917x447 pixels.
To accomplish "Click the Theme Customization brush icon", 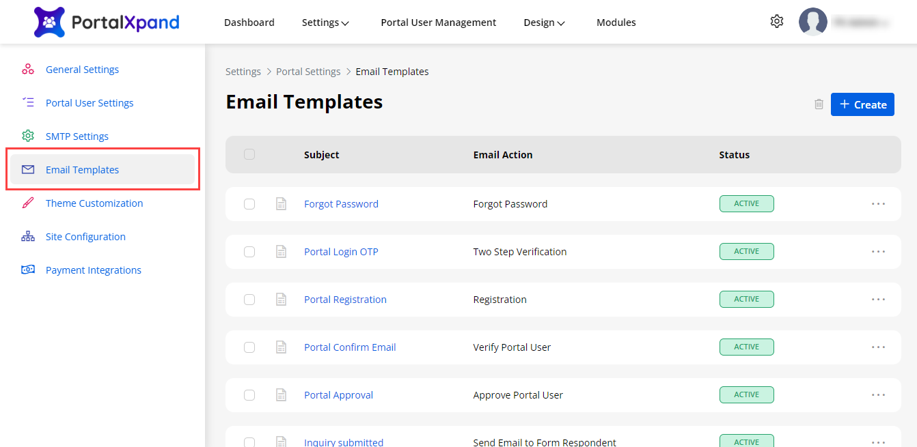I will pyautogui.click(x=28, y=203).
